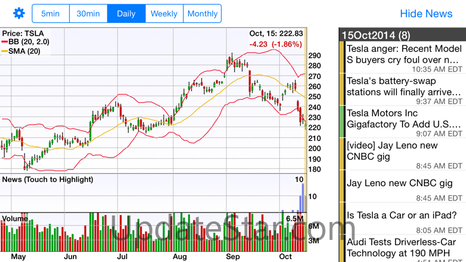Tap the 290 price axis label
466x262 pixels.
click(314, 56)
